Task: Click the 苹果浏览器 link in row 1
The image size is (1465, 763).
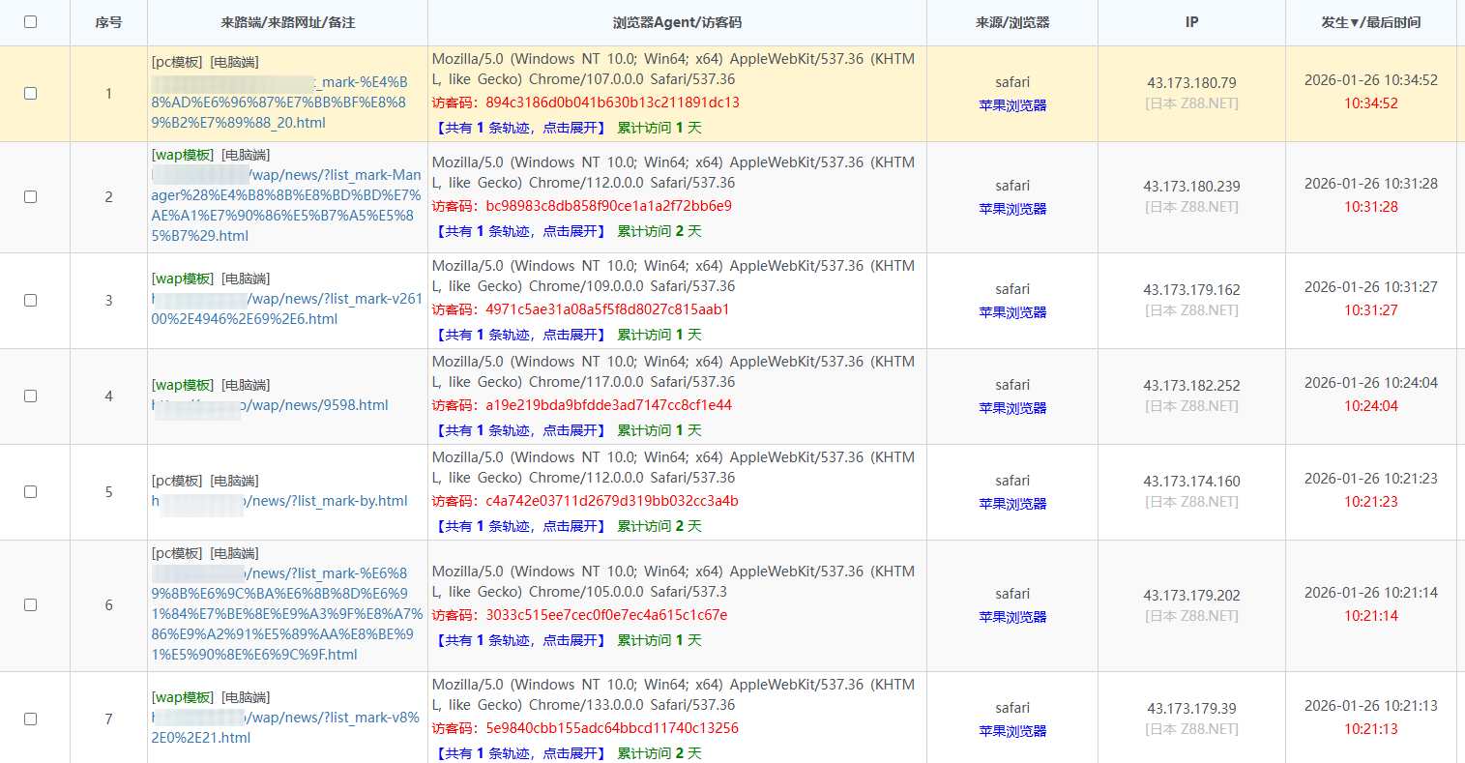Action: click(x=1012, y=105)
